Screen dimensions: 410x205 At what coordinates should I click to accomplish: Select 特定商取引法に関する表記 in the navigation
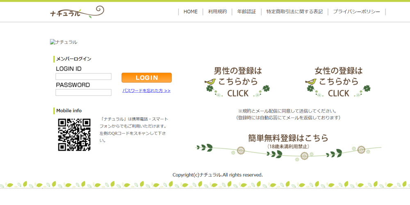pos(294,12)
